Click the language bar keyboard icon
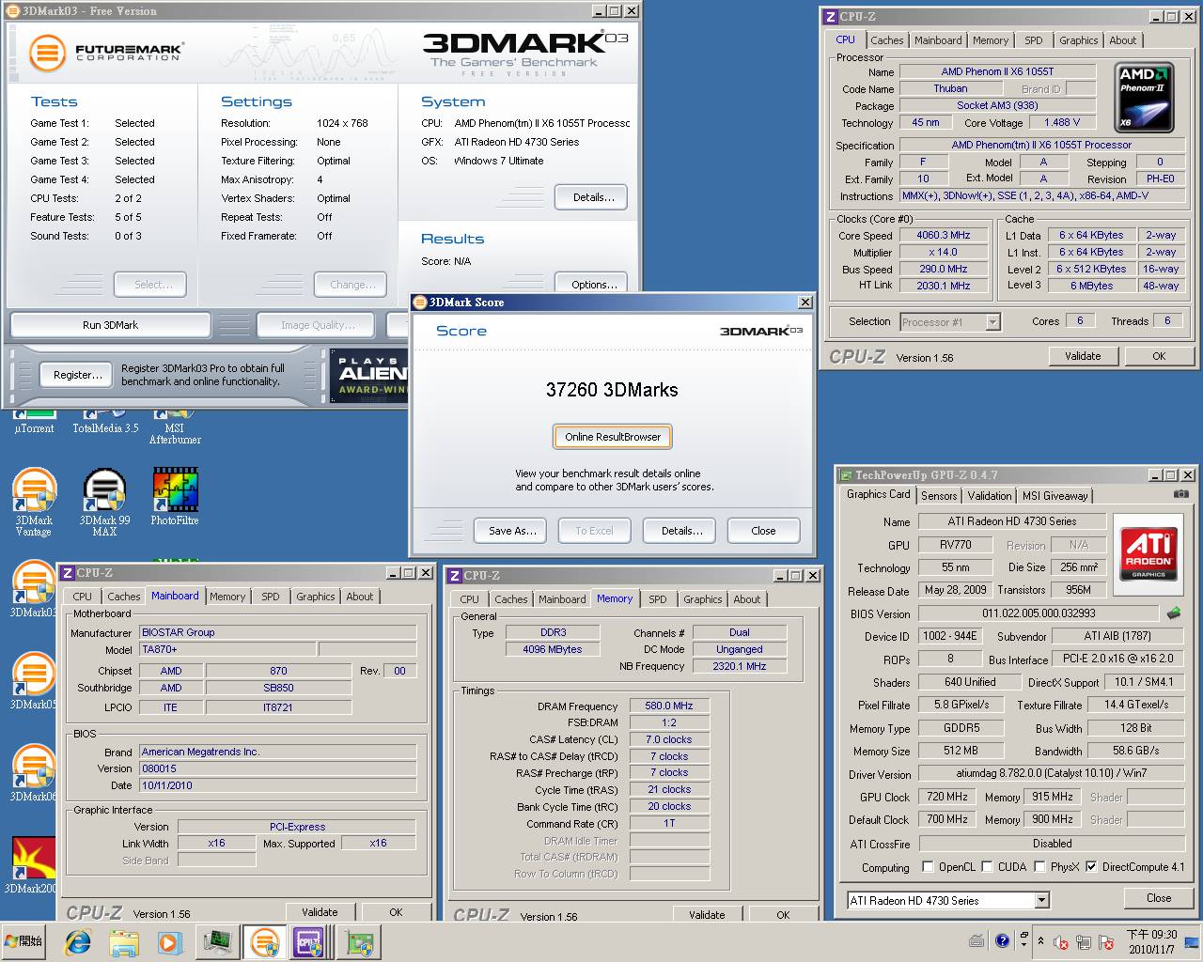Image resolution: width=1203 pixels, height=962 pixels. (977, 940)
